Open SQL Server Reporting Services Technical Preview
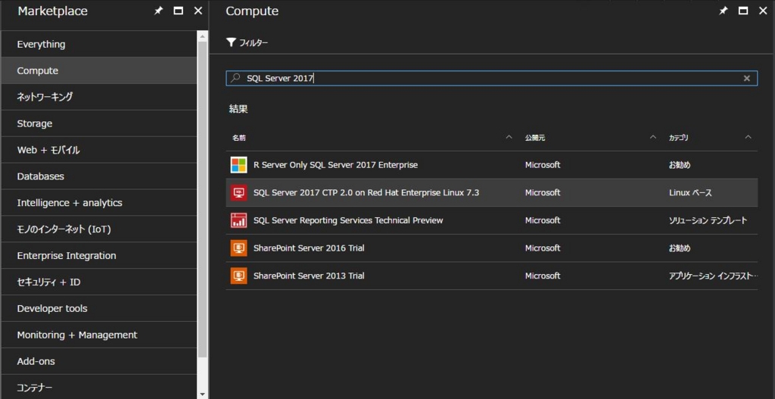 click(348, 220)
